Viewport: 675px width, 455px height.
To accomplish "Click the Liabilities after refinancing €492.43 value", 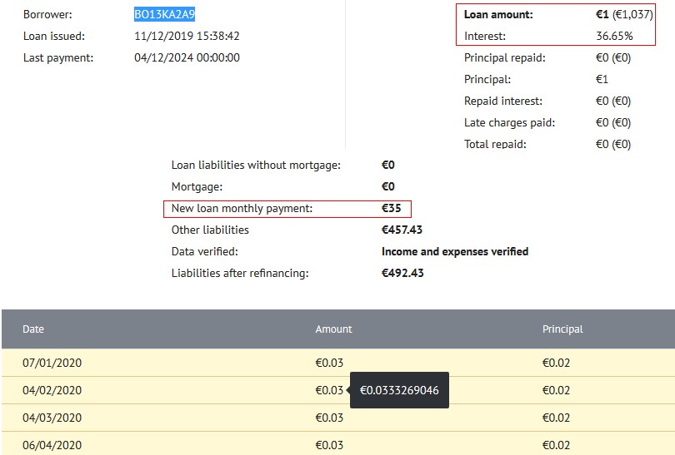I will coord(402,273).
